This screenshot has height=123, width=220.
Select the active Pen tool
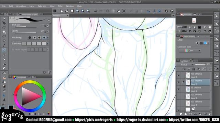tap(4, 50)
